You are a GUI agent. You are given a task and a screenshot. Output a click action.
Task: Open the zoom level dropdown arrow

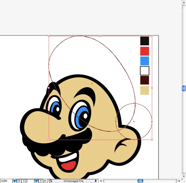tap(15, 181)
